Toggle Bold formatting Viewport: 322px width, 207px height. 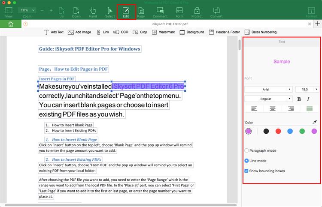(299, 99)
